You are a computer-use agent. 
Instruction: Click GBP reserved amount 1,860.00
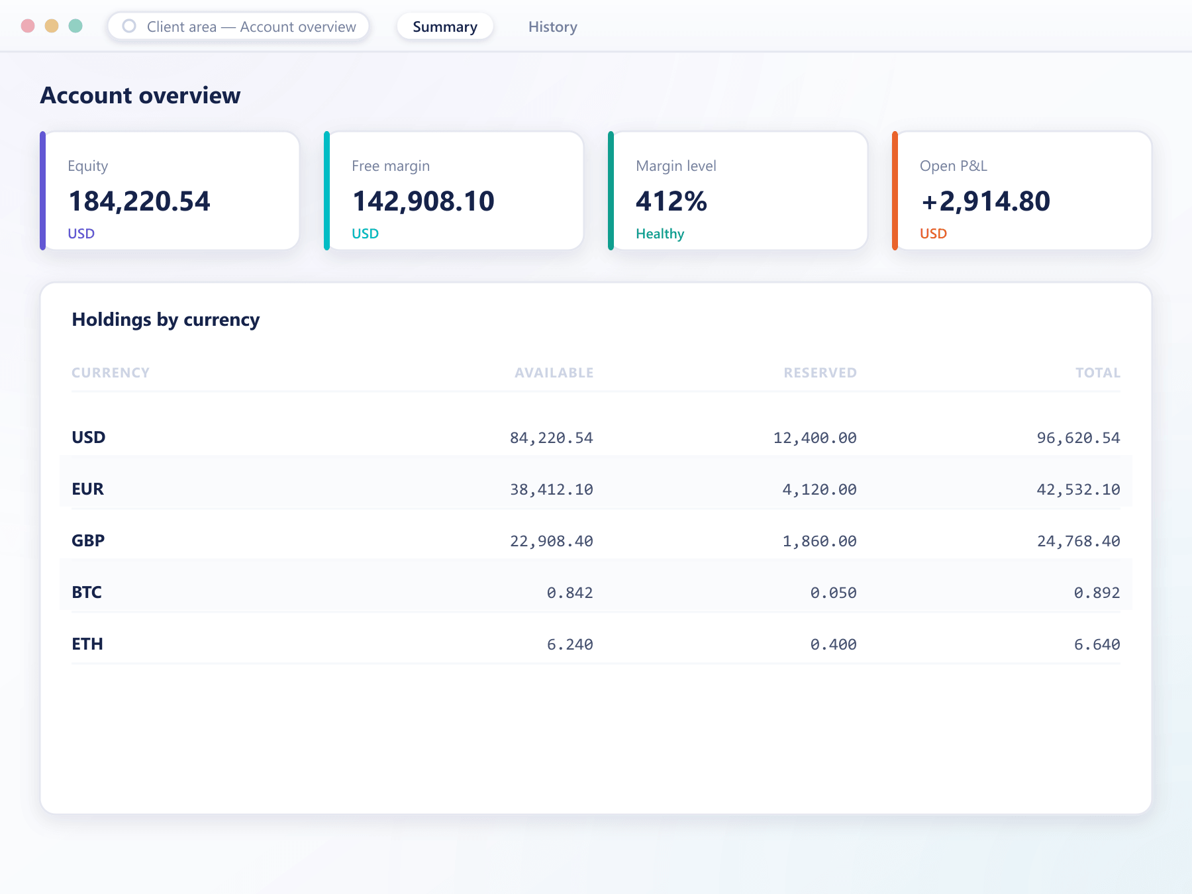pos(820,541)
